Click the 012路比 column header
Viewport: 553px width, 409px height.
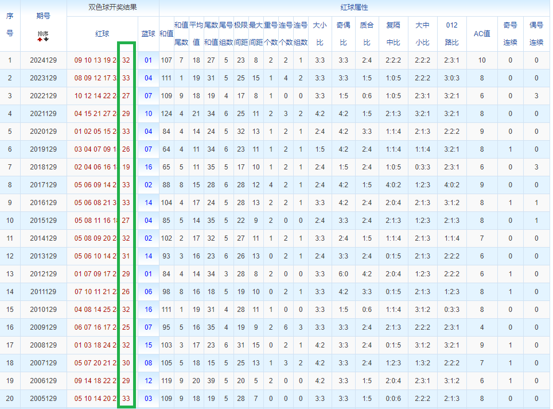pos(451,34)
